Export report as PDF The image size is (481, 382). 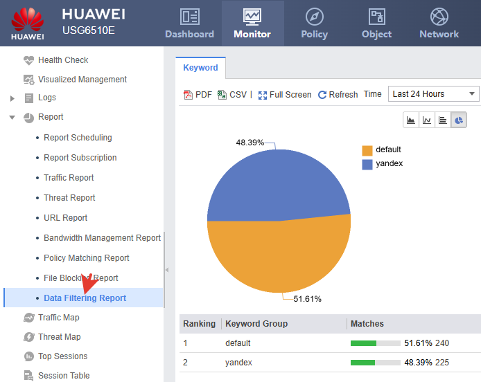point(198,95)
